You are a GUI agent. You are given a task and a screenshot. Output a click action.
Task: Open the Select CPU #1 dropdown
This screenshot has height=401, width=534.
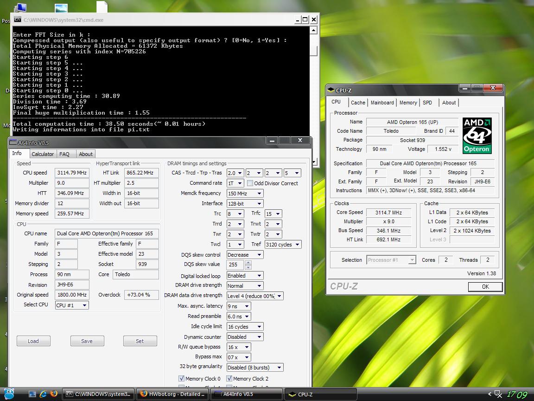tap(72, 305)
